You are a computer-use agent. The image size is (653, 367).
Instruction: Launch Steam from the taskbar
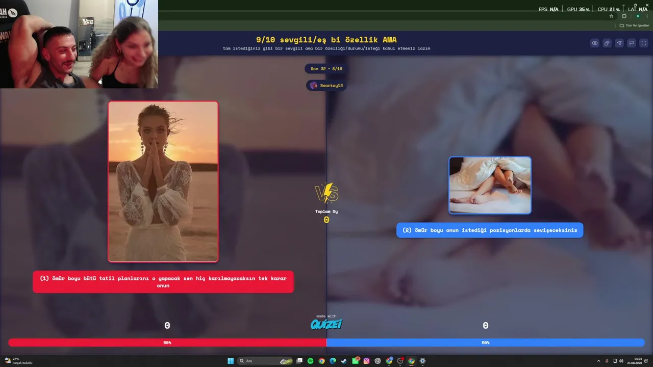(x=344, y=361)
